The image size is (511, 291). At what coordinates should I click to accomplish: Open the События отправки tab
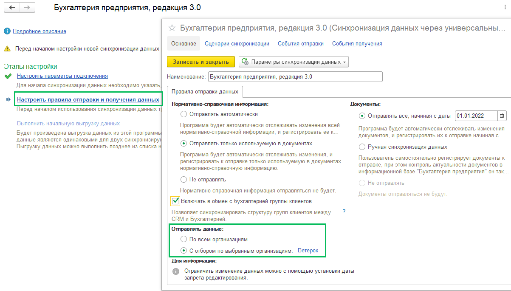[x=301, y=43]
